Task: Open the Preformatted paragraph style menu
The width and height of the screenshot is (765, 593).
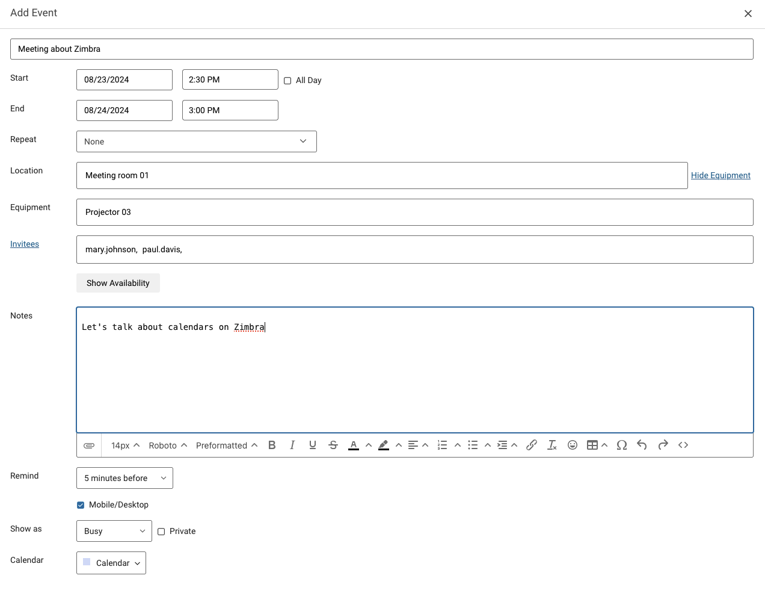Action: pos(227,446)
